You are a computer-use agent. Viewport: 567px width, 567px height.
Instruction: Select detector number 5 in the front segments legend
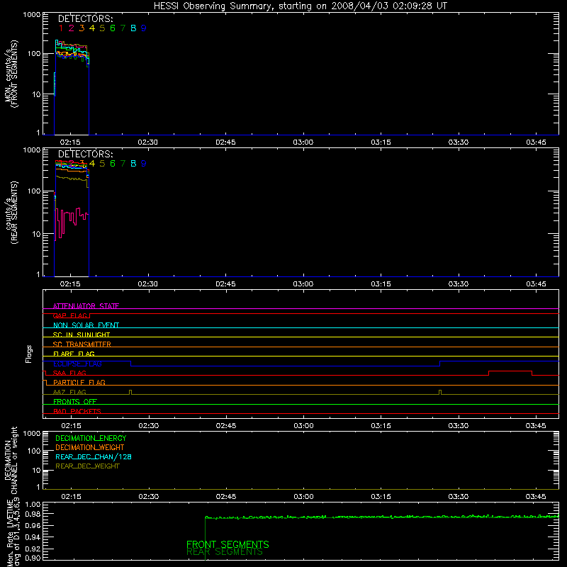coord(102,28)
